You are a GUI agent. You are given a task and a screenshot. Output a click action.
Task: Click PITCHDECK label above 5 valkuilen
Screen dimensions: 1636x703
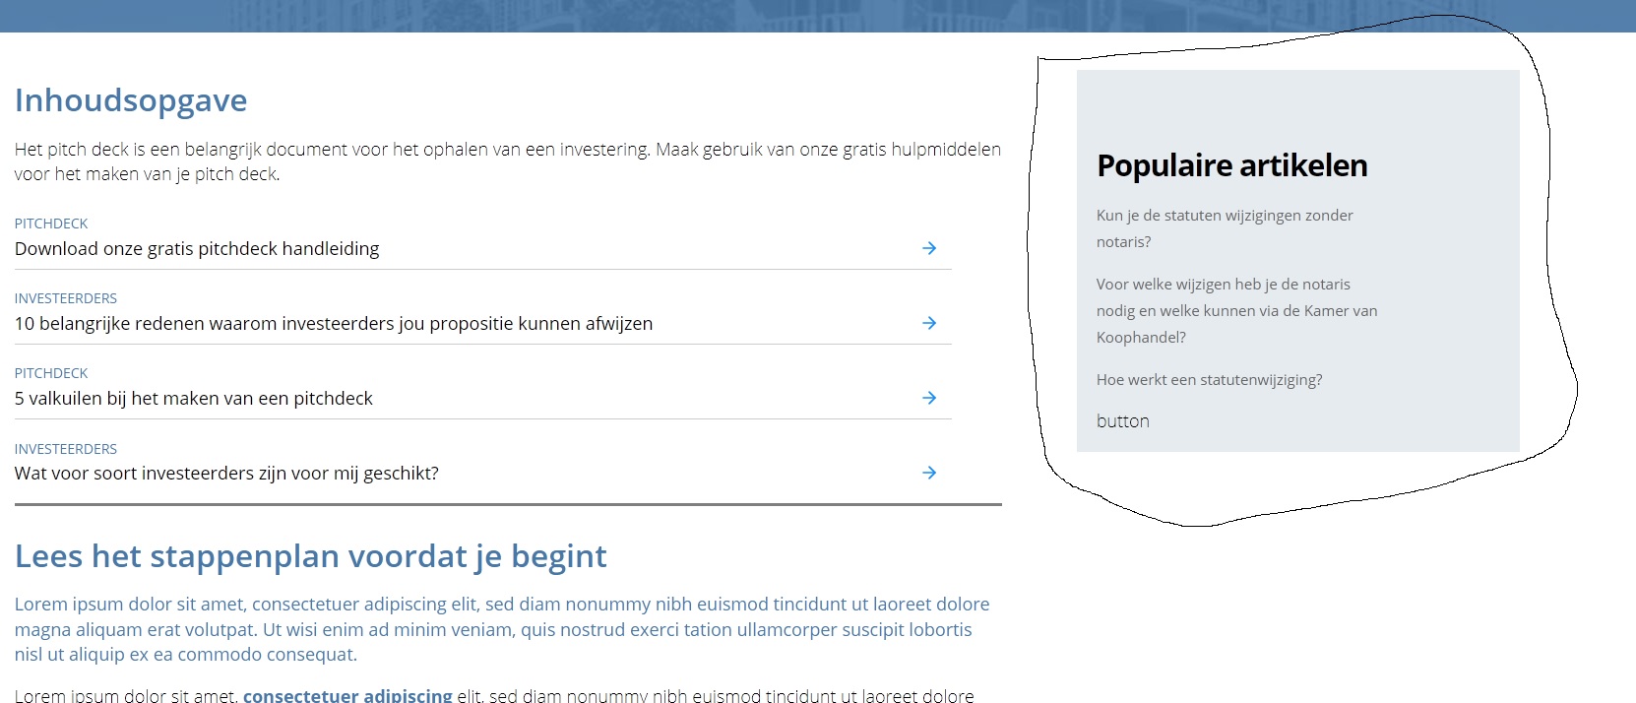click(x=51, y=373)
